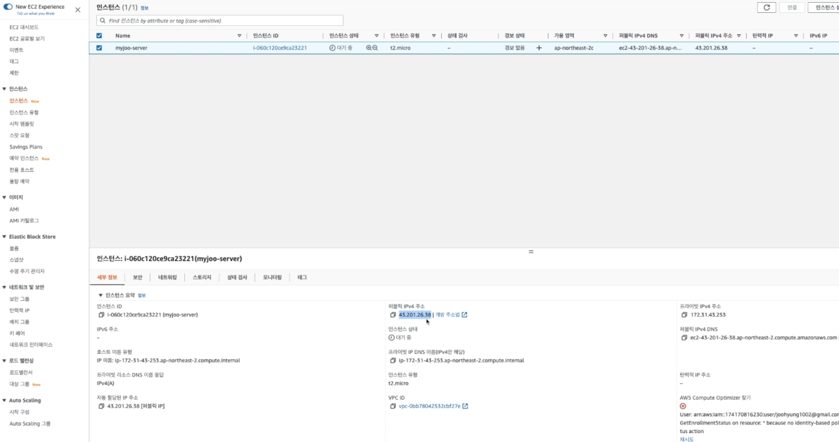Open 보안 그룹 in sidebar
Viewport: 839px width, 442px height.
click(20, 299)
